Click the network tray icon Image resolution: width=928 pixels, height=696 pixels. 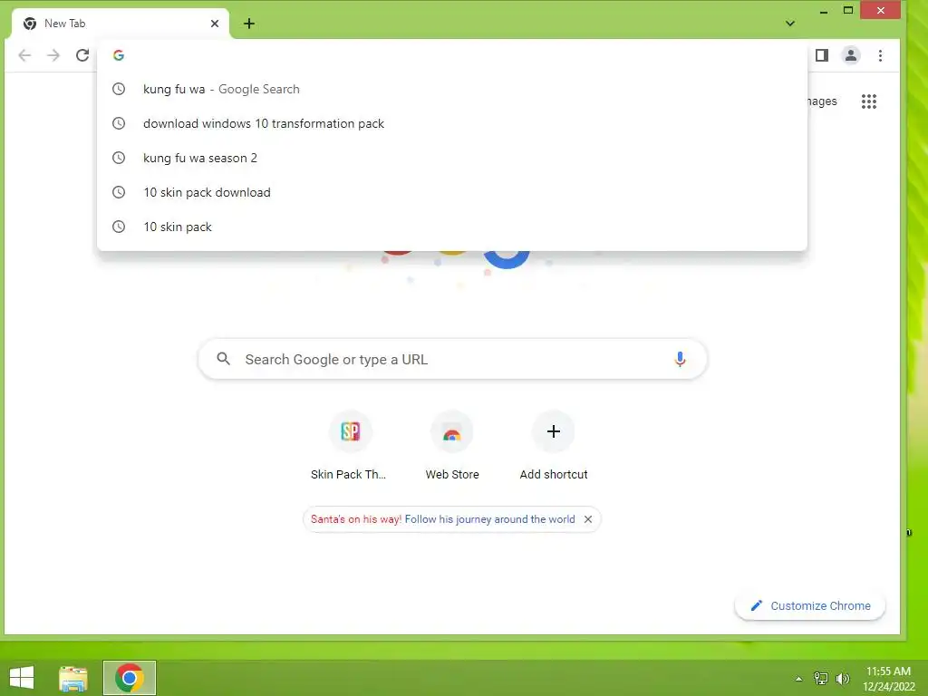821,679
